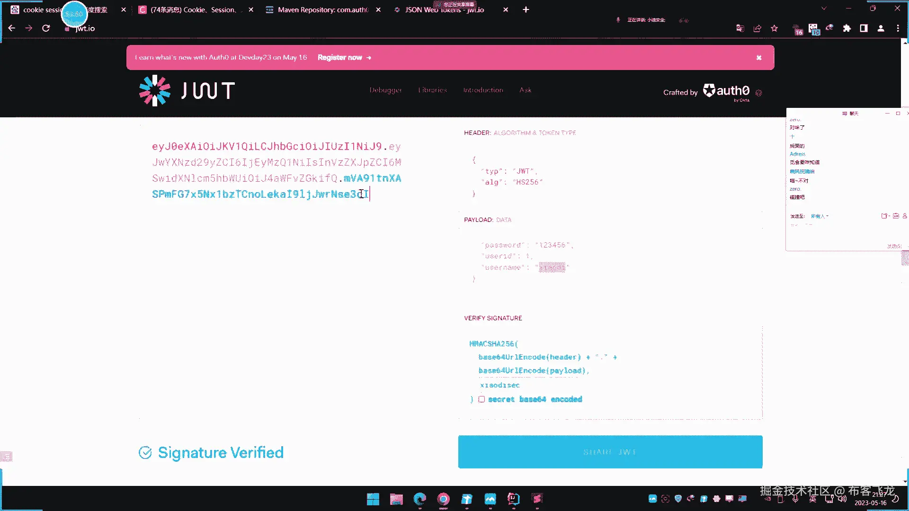Open the Chrome three-dot menu
Screen dimensions: 909x511
tap(898, 28)
